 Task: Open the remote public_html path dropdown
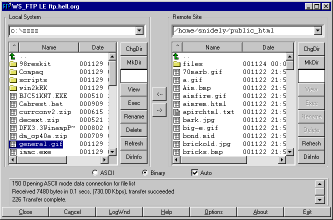[x=317, y=30]
